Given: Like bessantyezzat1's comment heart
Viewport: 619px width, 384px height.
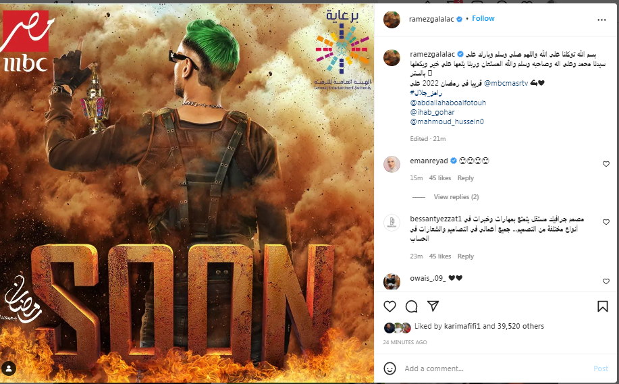Looking at the screenshot, I should click(x=606, y=222).
